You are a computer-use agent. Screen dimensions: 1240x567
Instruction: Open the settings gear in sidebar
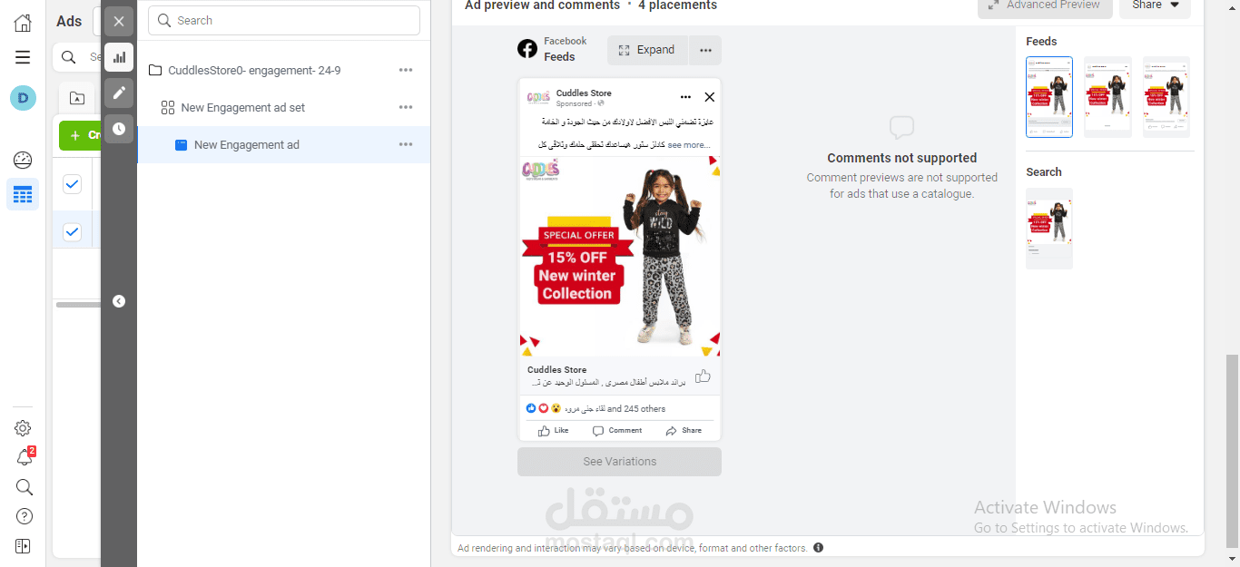pyautogui.click(x=23, y=428)
